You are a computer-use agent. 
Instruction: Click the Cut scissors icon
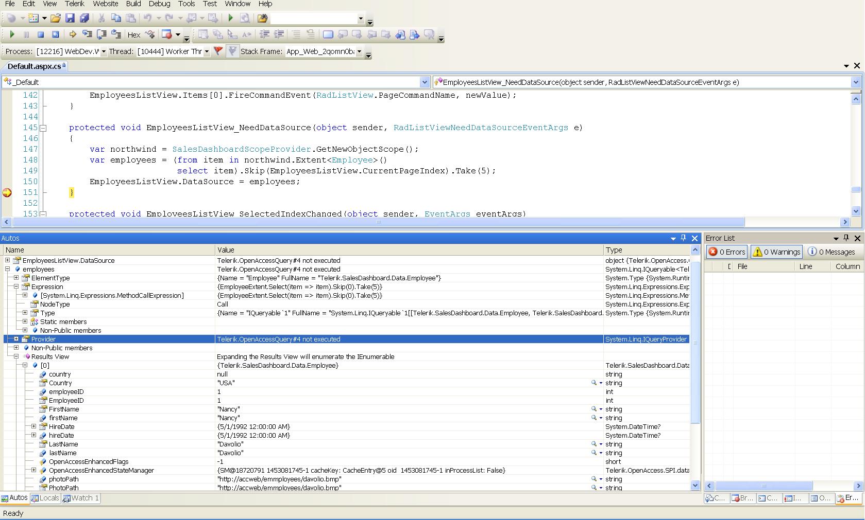tap(101, 19)
